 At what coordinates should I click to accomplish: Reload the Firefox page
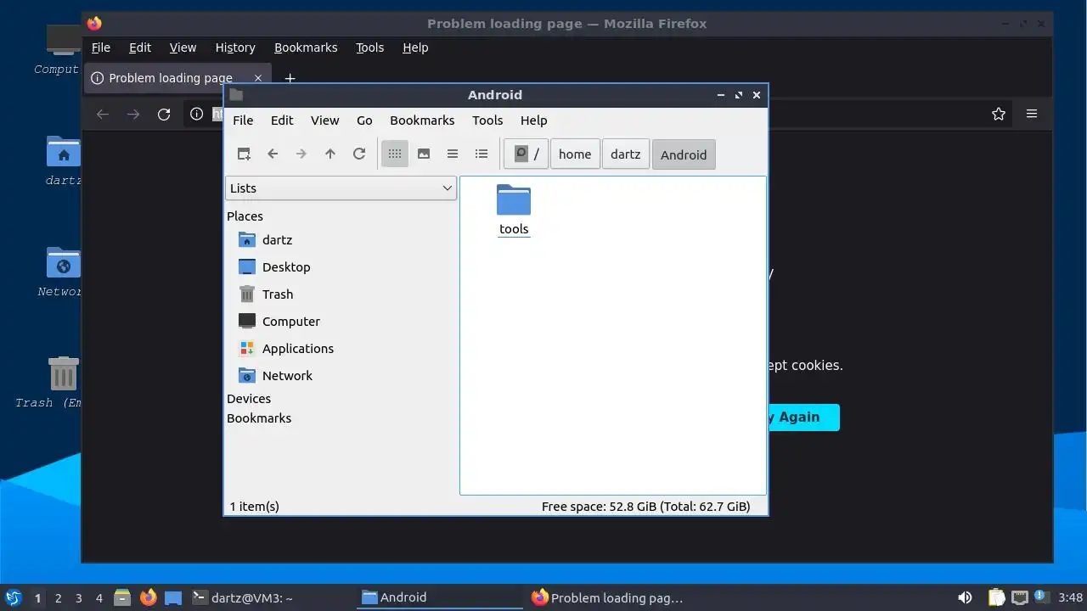[164, 114]
